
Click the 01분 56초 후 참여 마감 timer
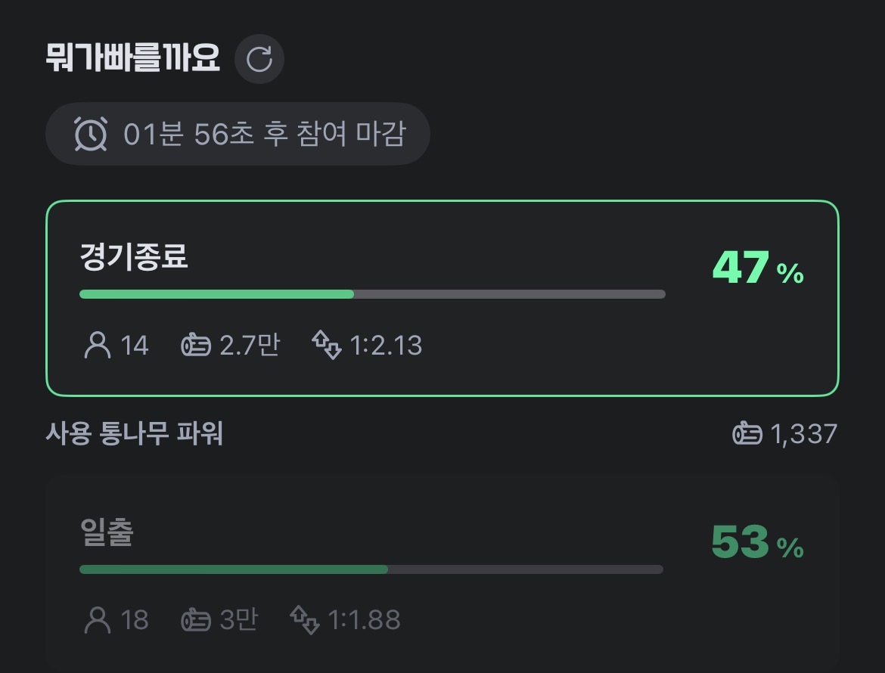point(265,135)
